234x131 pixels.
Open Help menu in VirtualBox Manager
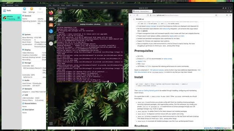coord(16,5)
